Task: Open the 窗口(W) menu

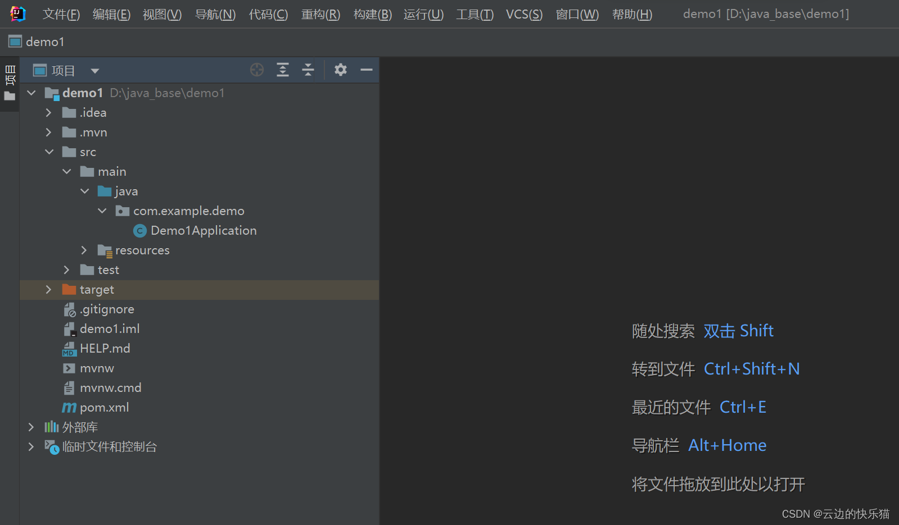Action: pyautogui.click(x=577, y=14)
